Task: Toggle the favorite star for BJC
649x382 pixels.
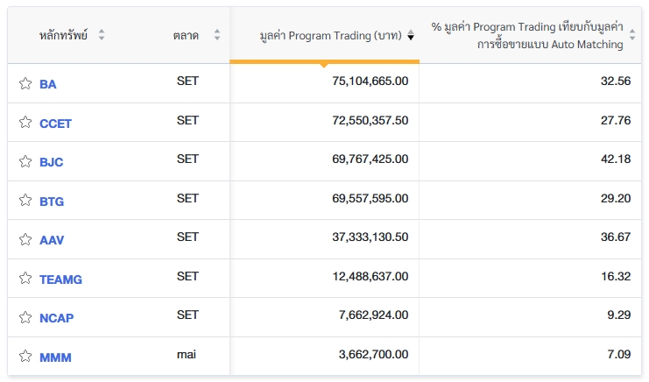Action: point(25,162)
